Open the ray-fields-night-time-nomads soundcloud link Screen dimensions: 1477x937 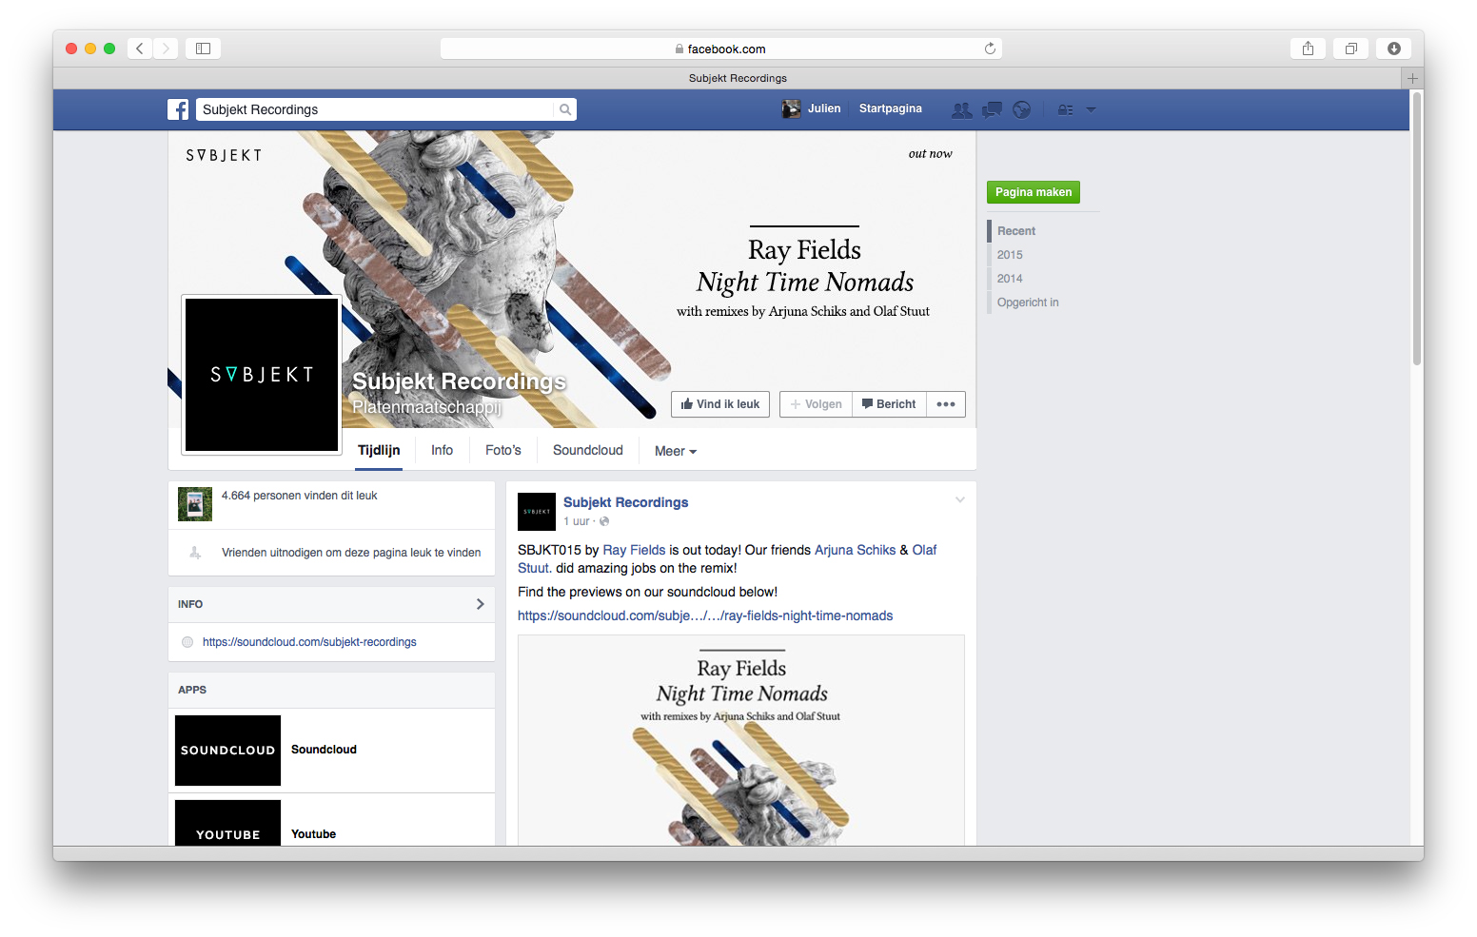pos(705,615)
